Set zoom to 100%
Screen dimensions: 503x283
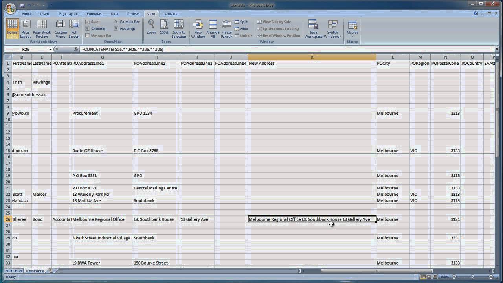[x=164, y=29]
